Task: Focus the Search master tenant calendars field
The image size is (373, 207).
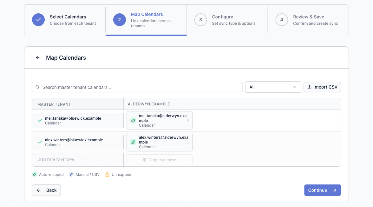Action: (137, 87)
